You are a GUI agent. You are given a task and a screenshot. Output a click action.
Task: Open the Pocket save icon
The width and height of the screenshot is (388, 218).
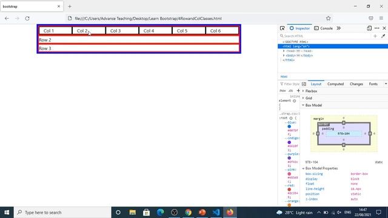tap(370, 18)
